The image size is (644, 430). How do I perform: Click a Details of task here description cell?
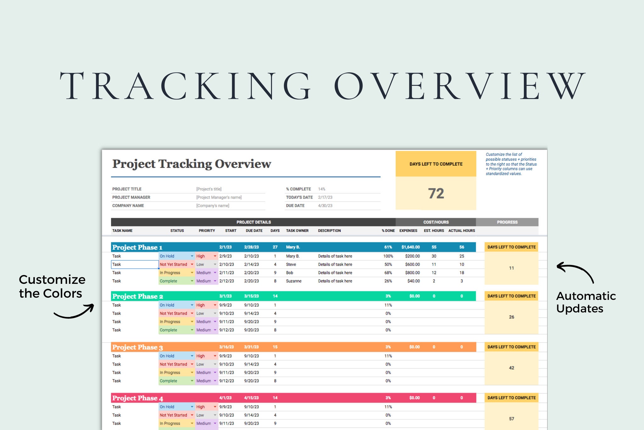click(335, 256)
